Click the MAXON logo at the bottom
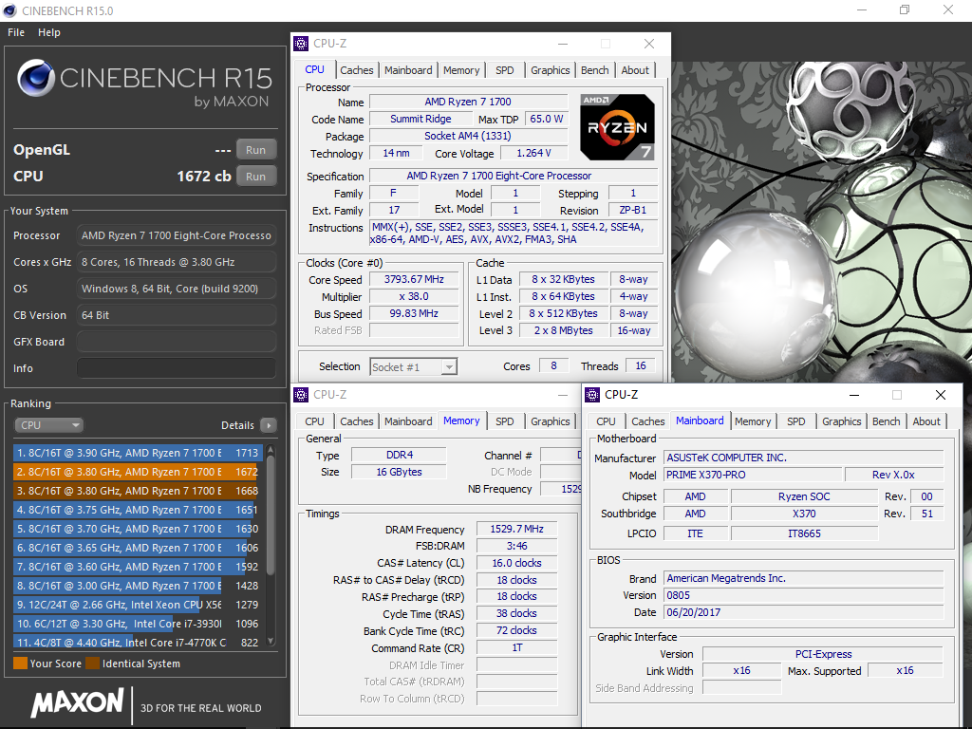This screenshot has width=972, height=729. point(78,703)
